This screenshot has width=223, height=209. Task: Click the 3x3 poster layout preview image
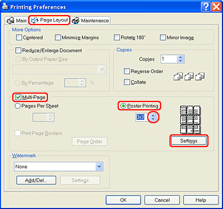(x=190, y=119)
